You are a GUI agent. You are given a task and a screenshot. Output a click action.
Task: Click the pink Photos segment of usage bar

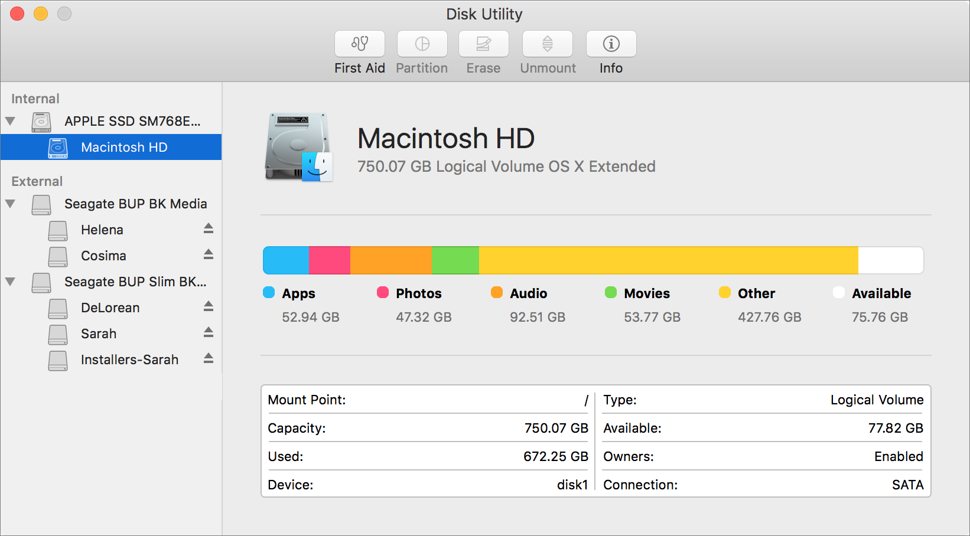(x=330, y=260)
